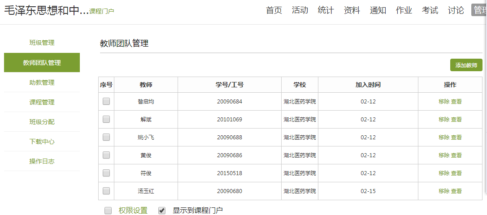Open 课程管理 from the sidebar
This screenshot has width=487, height=215.
[x=42, y=102]
